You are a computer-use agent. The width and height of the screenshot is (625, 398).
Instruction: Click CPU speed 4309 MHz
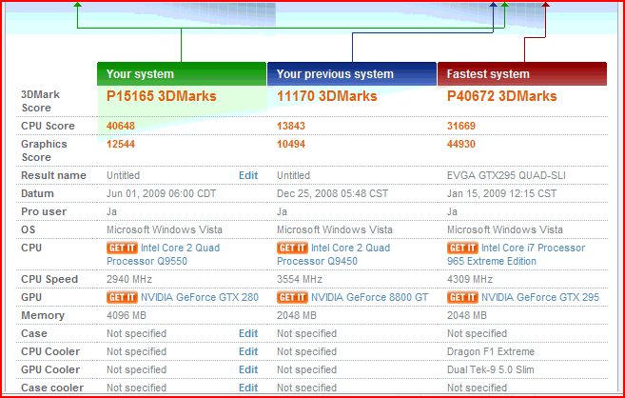470,279
